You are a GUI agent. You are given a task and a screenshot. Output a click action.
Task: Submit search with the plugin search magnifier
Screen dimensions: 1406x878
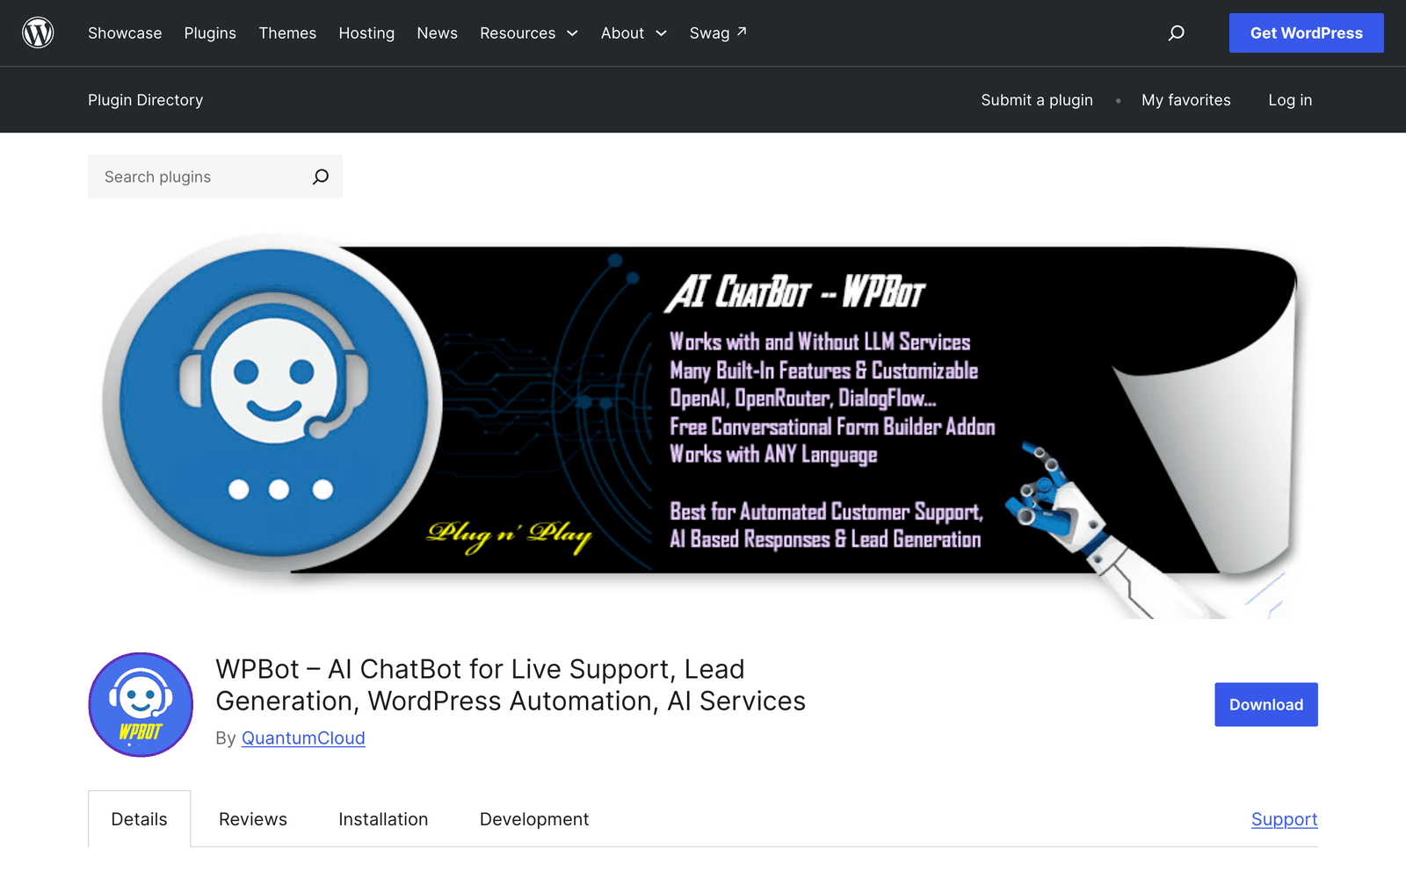point(321,176)
